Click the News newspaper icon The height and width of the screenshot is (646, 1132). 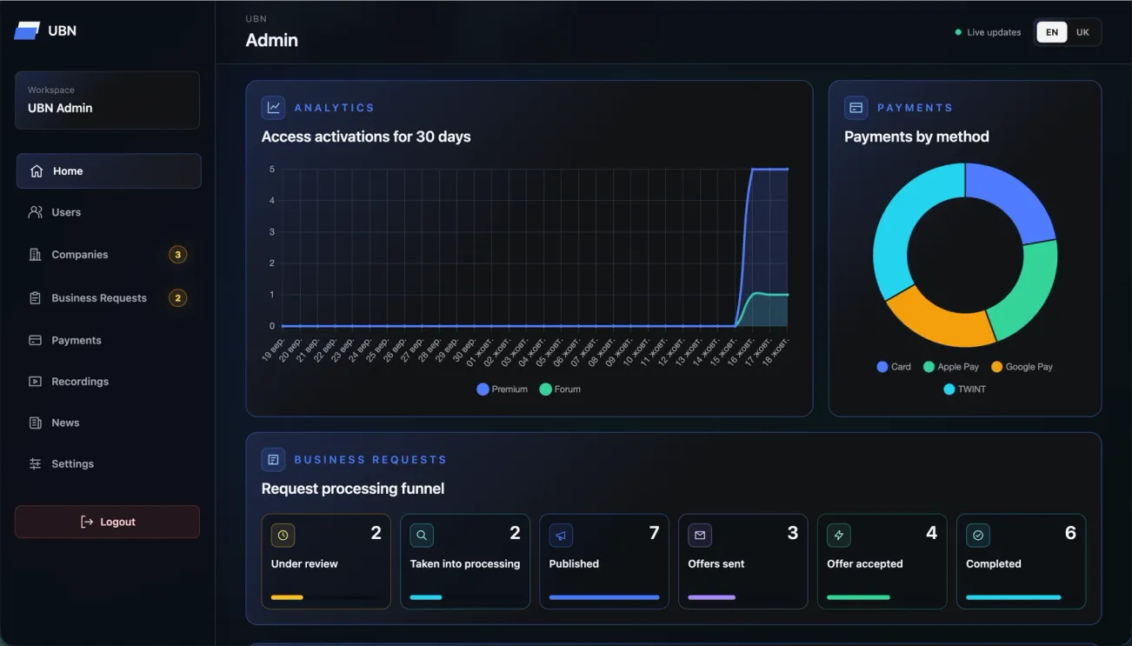coord(36,423)
